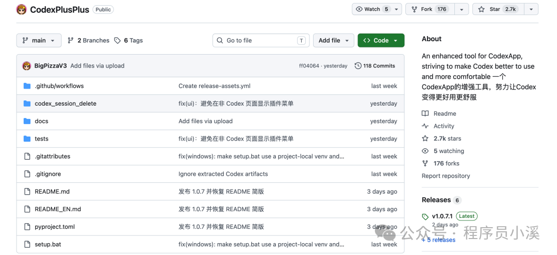This screenshot has width=557, height=255.
Task: Expand the Watch notifications dropdown arrow
Action: [x=398, y=9]
